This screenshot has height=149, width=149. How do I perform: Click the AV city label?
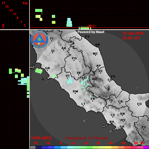(x=123, y=120)
